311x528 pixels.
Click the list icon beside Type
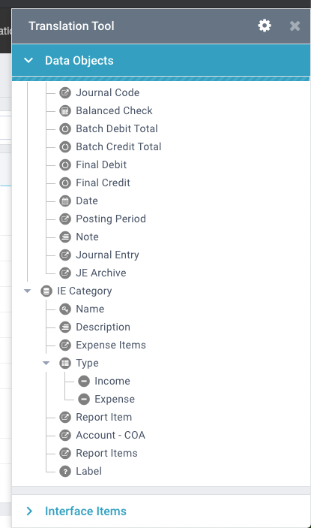click(x=65, y=363)
